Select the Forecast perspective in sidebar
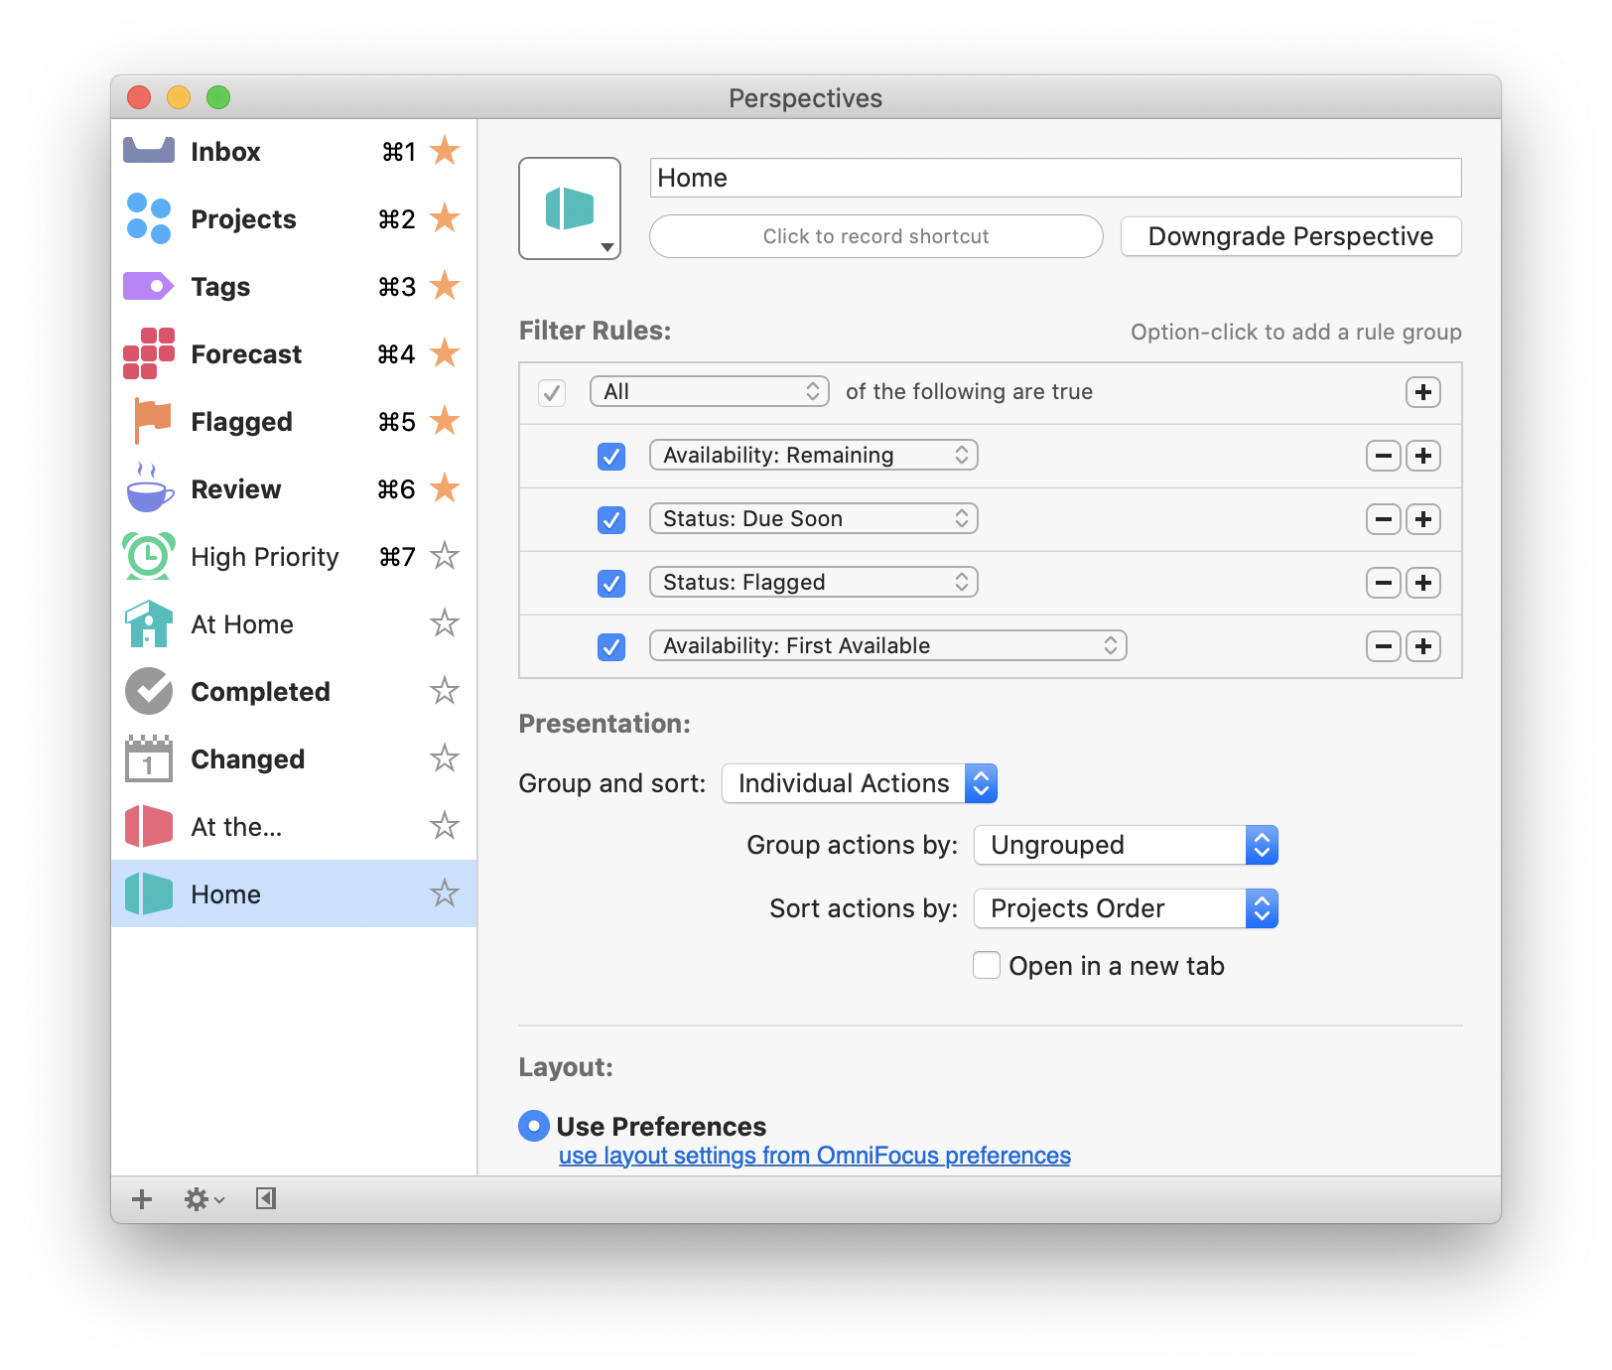 click(246, 354)
